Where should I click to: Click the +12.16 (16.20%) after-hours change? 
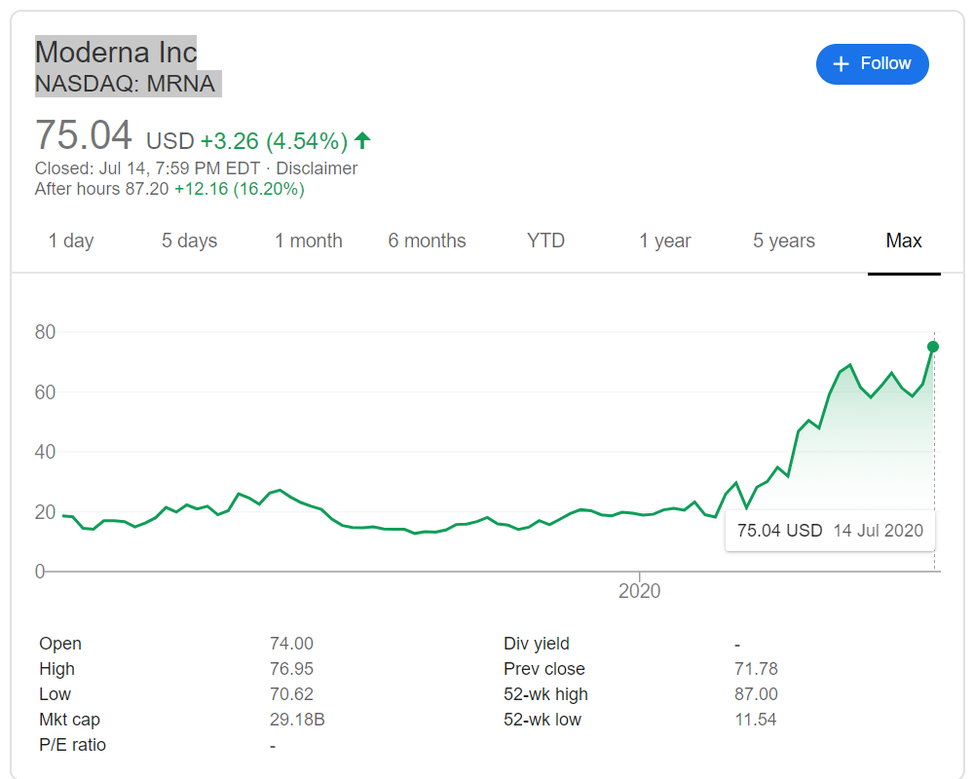pos(240,189)
